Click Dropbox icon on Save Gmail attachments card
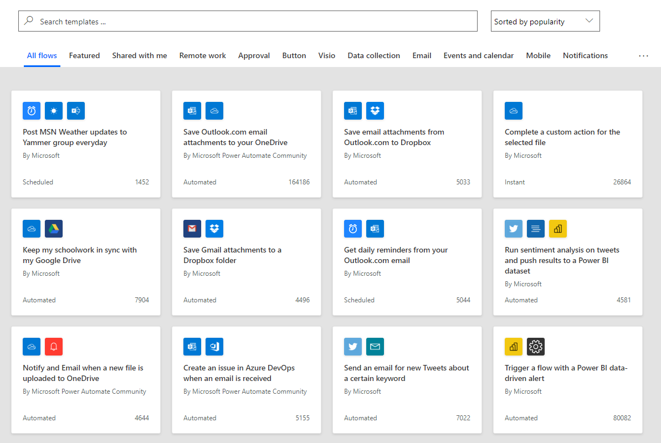 point(214,229)
